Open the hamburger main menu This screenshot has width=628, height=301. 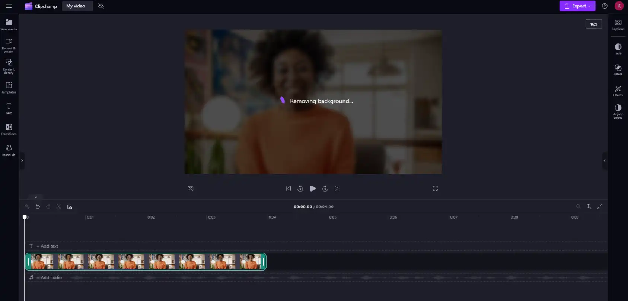click(x=9, y=6)
